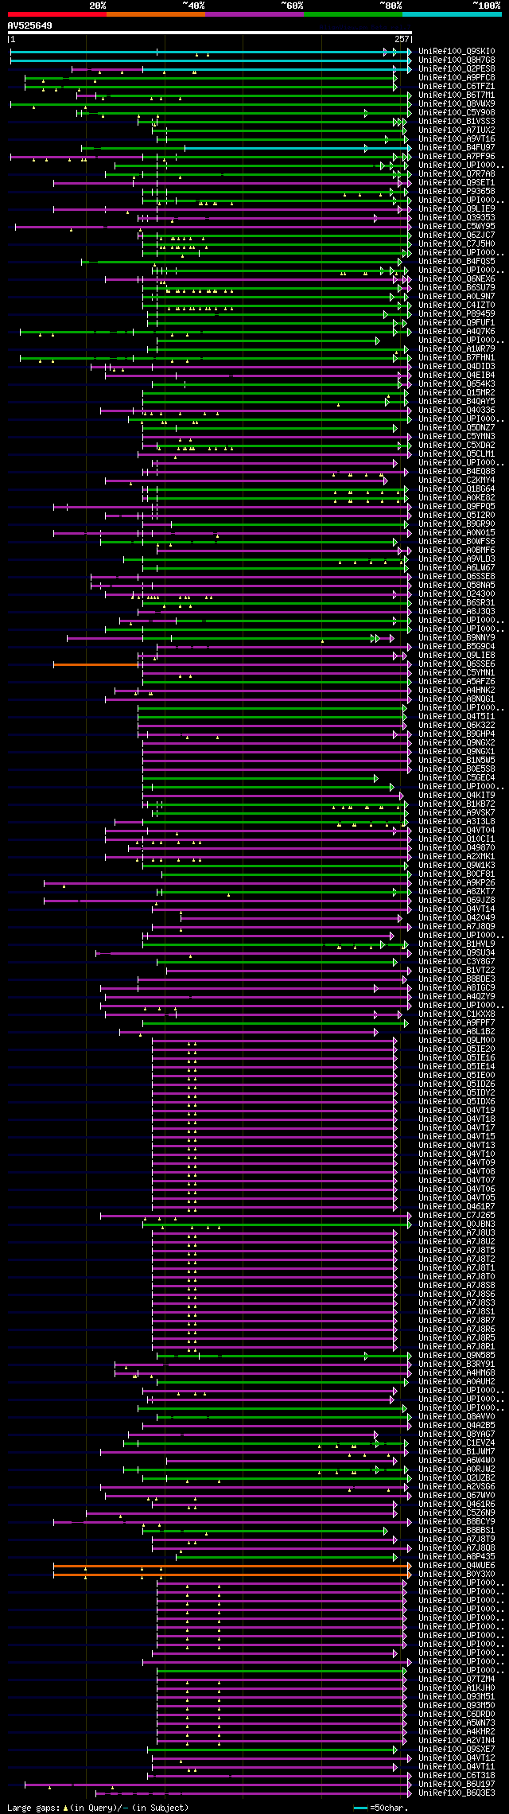Click the green ~80% identity legend bar

click(352, 14)
